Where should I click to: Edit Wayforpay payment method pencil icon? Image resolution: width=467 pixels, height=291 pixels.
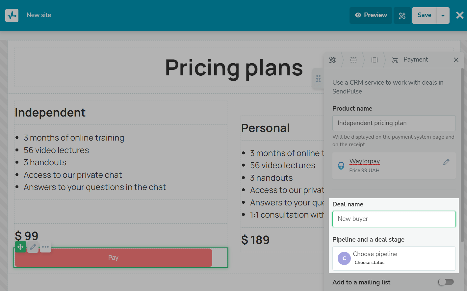point(446,162)
